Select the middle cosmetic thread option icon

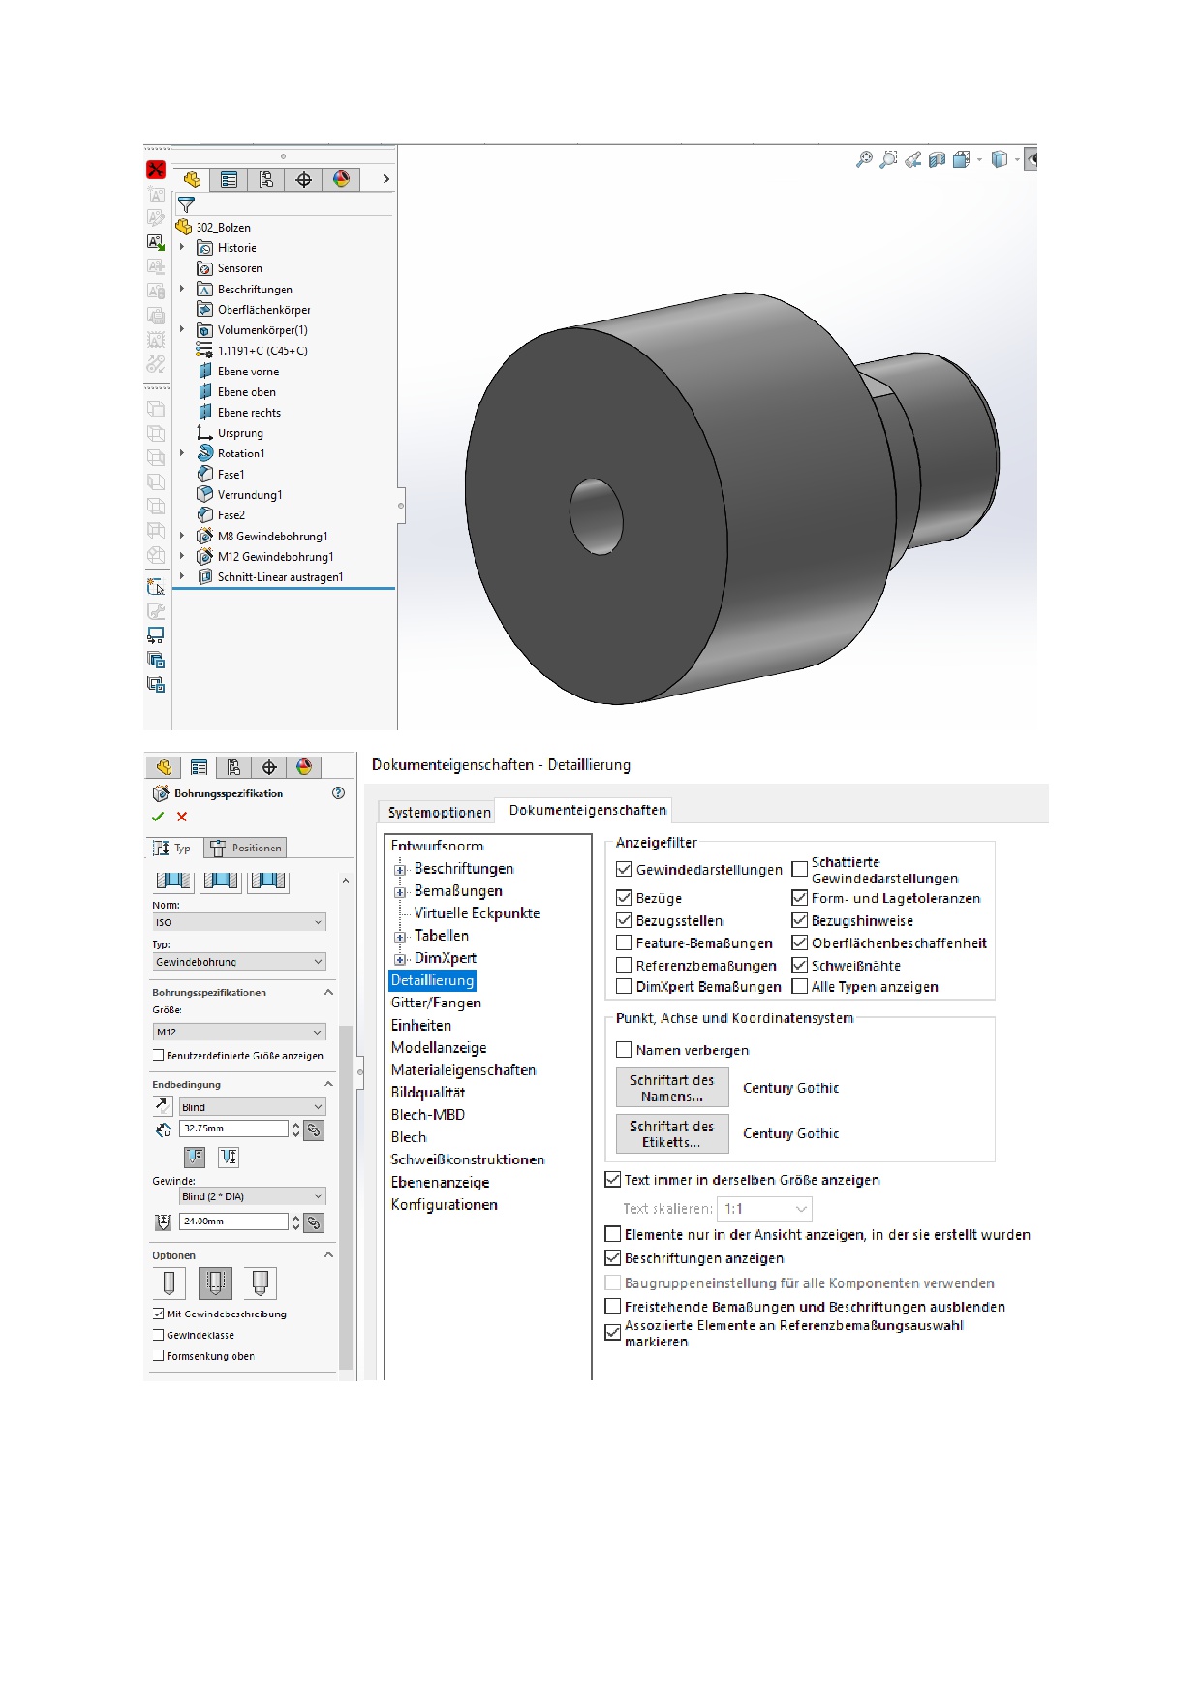[215, 1283]
